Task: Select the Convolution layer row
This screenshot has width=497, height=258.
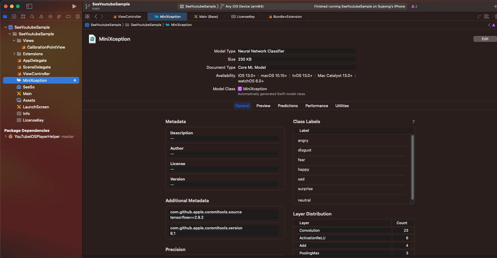Action: pos(354,230)
